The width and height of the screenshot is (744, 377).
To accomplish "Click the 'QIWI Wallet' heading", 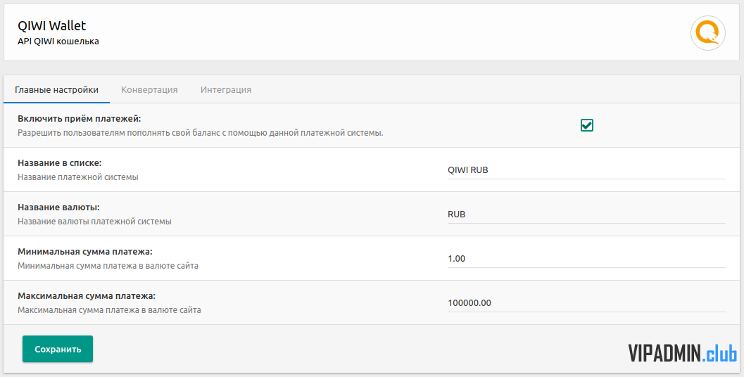I will click(x=51, y=25).
